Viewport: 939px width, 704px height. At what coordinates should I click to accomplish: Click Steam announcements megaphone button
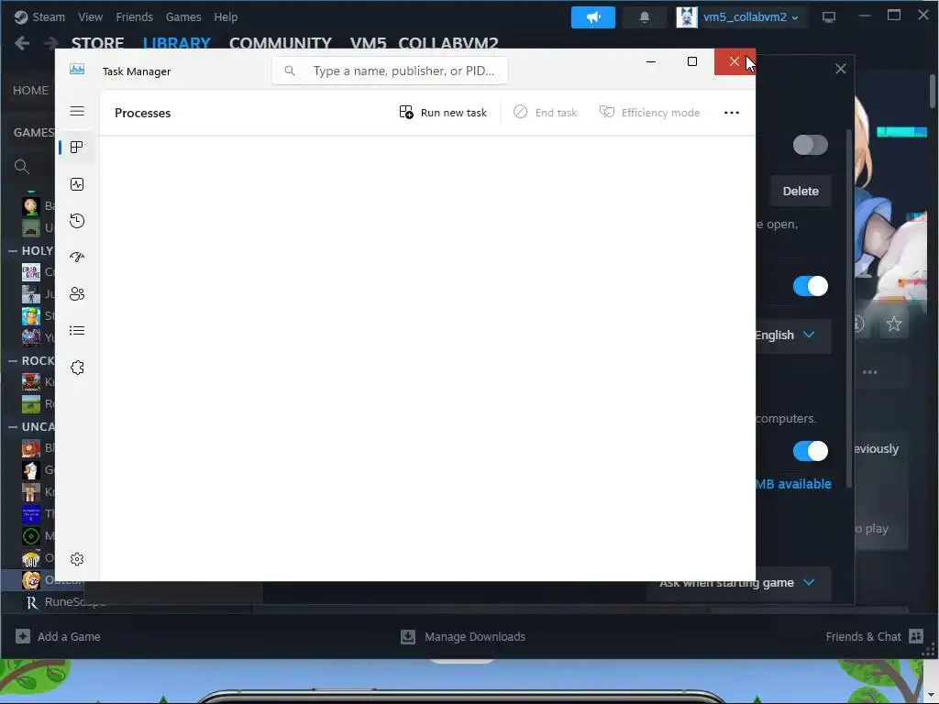coord(593,16)
